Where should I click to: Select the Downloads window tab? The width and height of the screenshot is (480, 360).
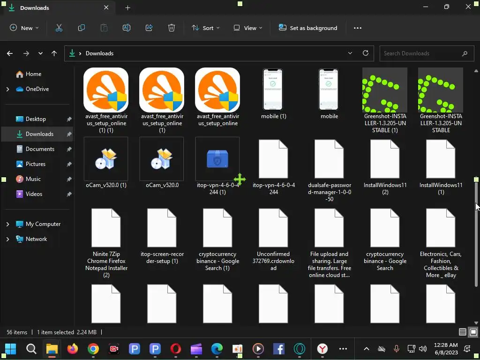pyautogui.click(x=58, y=7)
